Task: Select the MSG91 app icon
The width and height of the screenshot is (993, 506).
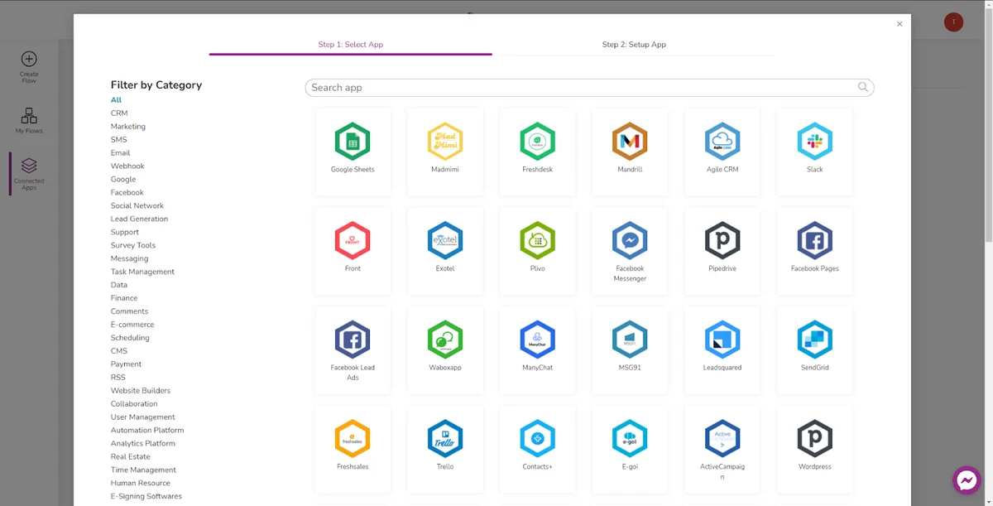Action: pyautogui.click(x=630, y=340)
